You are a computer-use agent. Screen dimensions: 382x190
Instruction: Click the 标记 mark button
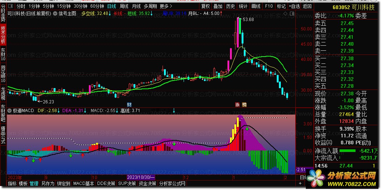282,6
